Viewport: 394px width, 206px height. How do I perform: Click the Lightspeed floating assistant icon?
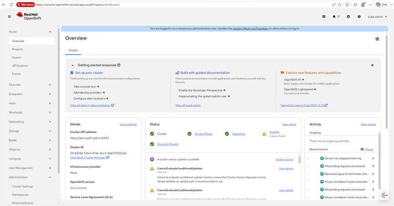coord(383,195)
